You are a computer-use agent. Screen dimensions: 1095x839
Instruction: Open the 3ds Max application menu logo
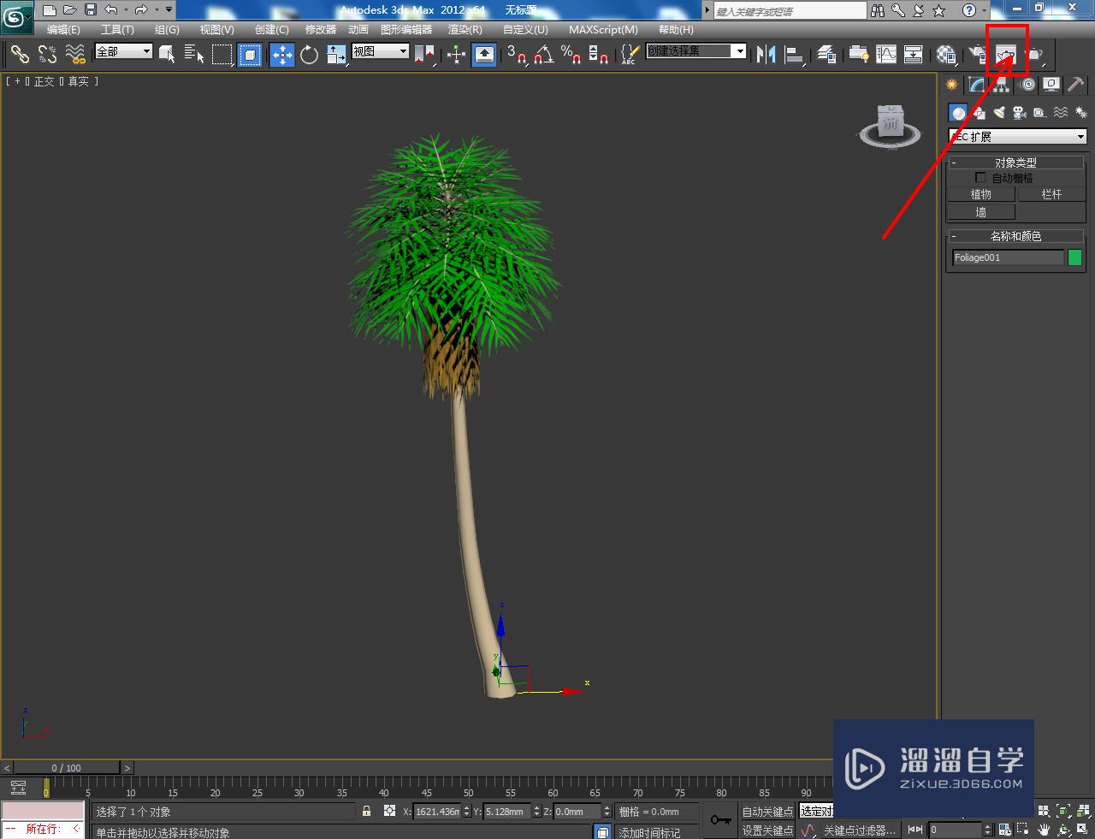pyautogui.click(x=16, y=16)
